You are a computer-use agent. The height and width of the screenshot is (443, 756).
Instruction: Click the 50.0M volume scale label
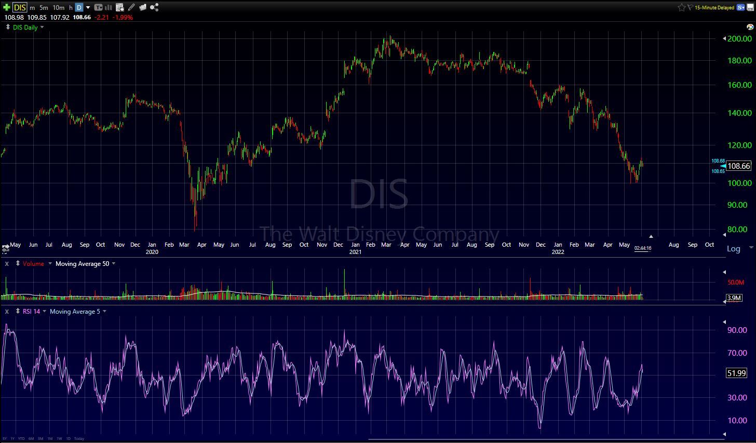click(x=736, y=283)
